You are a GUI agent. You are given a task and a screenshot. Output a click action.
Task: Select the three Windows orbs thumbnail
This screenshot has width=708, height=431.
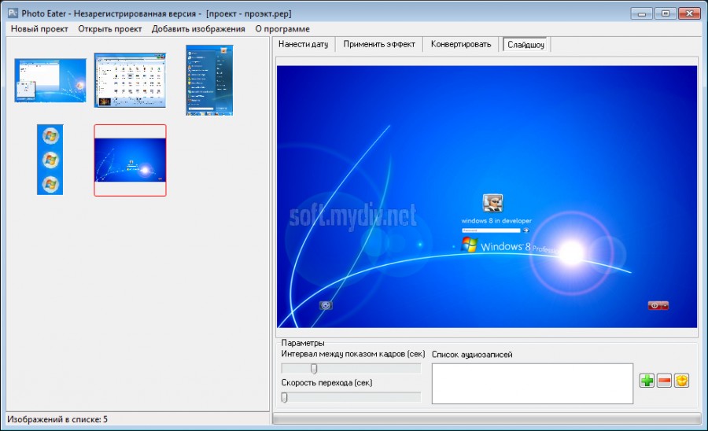click(x=50, y=160)
